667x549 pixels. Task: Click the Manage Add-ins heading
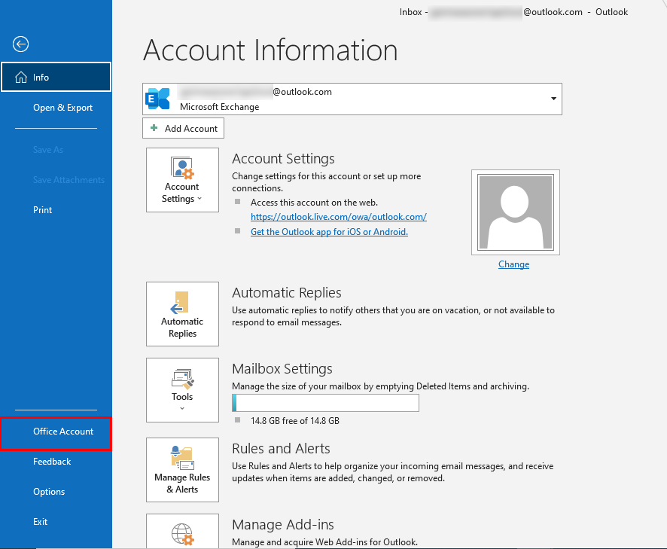pos(283,525)
